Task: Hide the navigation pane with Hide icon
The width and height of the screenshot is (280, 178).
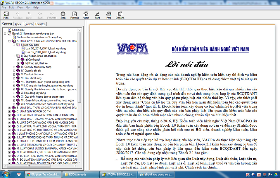Action: (x=6, y=15)
